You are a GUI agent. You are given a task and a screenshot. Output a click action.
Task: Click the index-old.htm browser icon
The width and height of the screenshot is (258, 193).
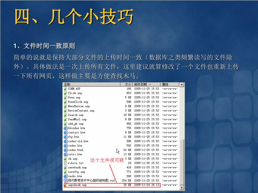pyautogui.click(x=65, y=141)
